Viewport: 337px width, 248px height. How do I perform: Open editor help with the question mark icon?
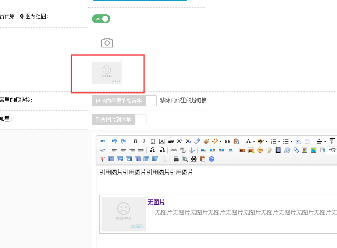coord(211,159)
